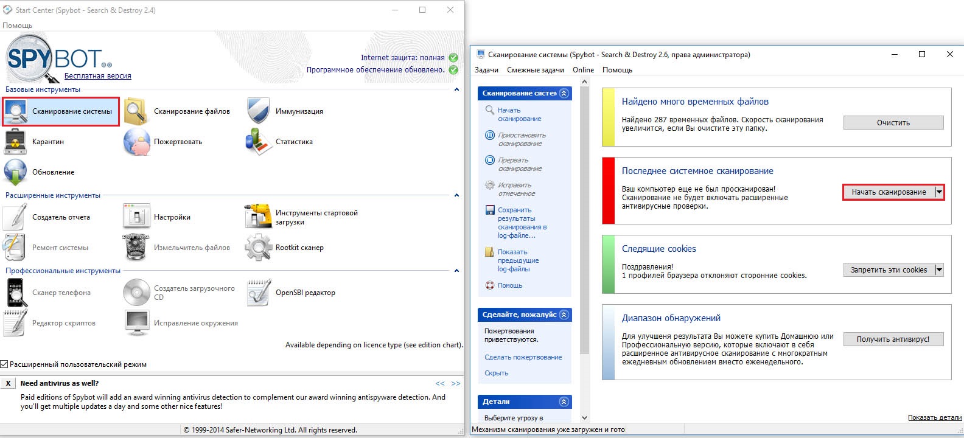Open the Статистика tool
The width and height of the screenshot is (964, 438).
coord(279,142)
